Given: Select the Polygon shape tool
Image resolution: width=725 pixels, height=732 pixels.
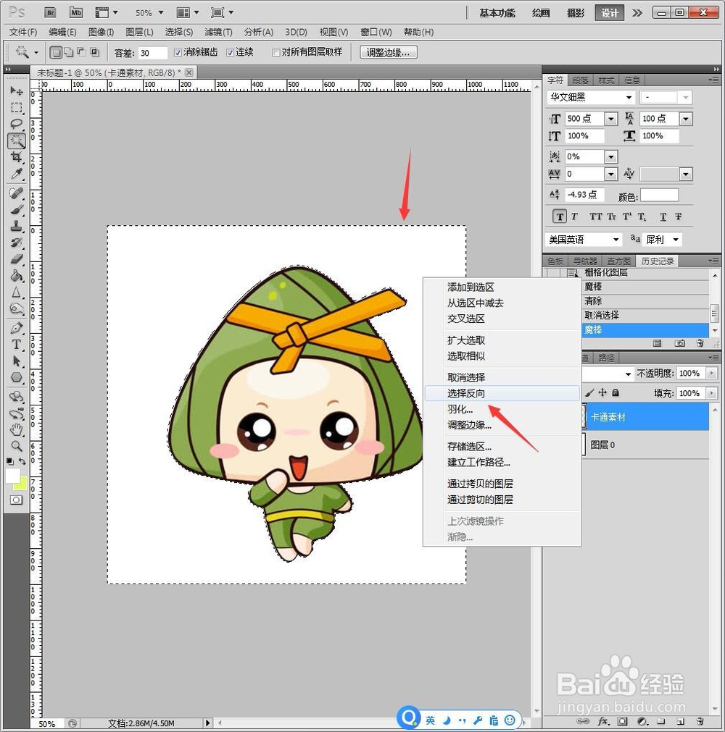Looking at the screenshot, I should pos(17,378).
